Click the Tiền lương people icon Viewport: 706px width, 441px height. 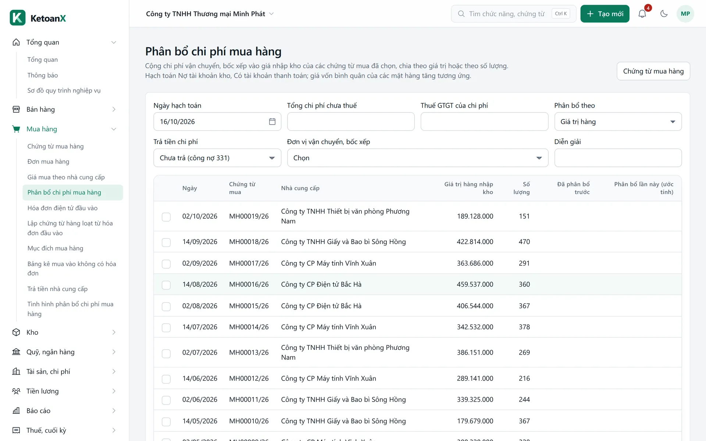point(16,391)
